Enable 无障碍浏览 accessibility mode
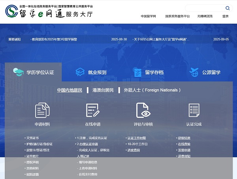Image resolution: width=237 pixels, height=179 pixels. click(x=205, y=16)
